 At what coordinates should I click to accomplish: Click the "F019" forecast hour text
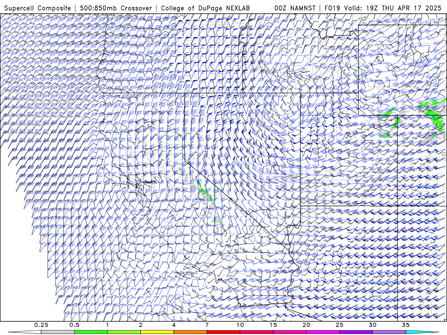pos(332,8)
